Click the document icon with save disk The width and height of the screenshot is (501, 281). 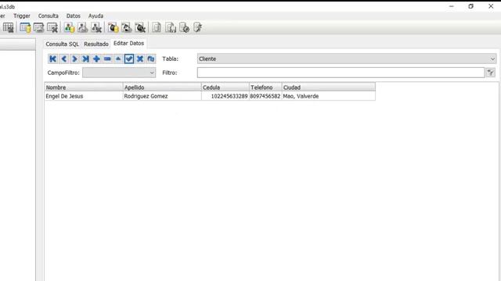pyautogui.click(x=171, y=28)
